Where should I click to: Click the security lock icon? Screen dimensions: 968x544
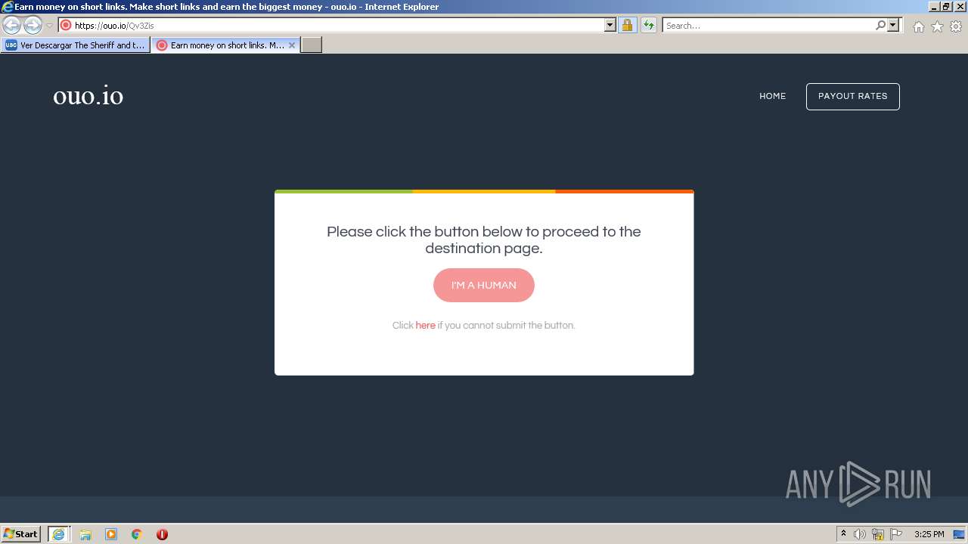627,25
